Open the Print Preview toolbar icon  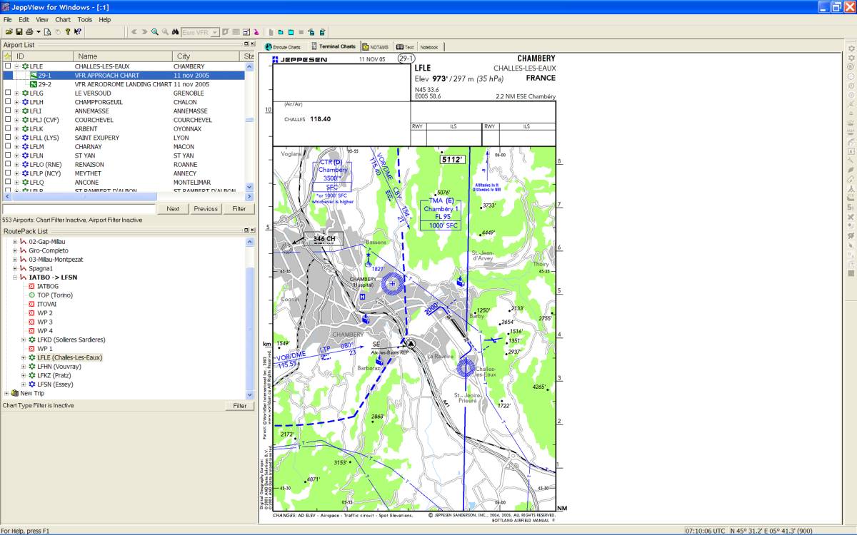[48, 32]
